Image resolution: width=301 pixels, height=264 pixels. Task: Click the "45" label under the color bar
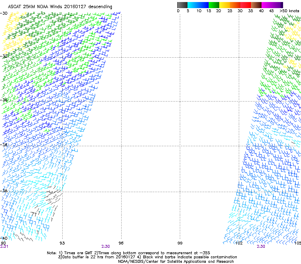point(271,11)
